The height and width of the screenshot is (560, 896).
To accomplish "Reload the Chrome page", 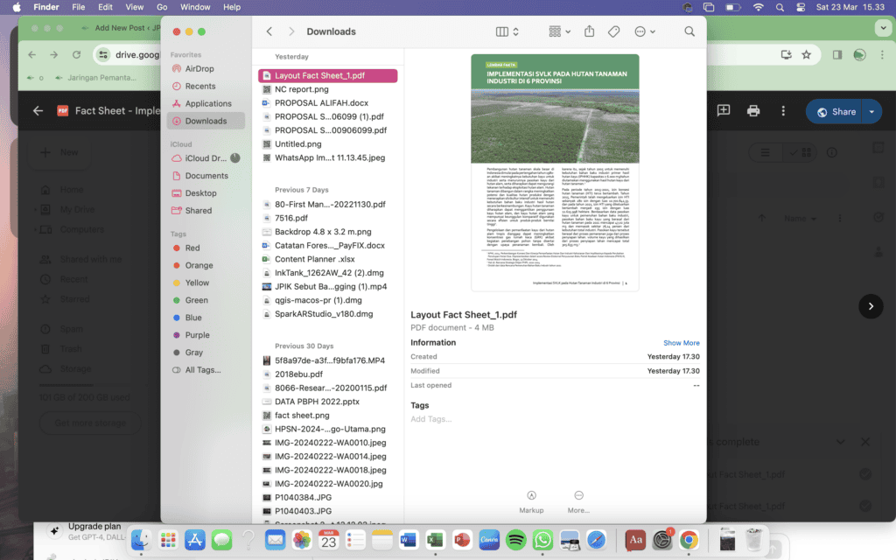I will (x=77, y=55).
